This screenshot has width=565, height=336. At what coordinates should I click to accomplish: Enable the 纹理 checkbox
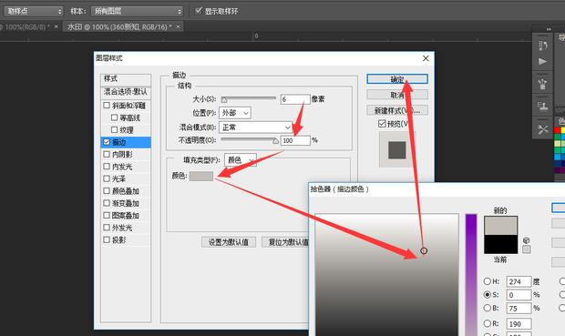114,129
